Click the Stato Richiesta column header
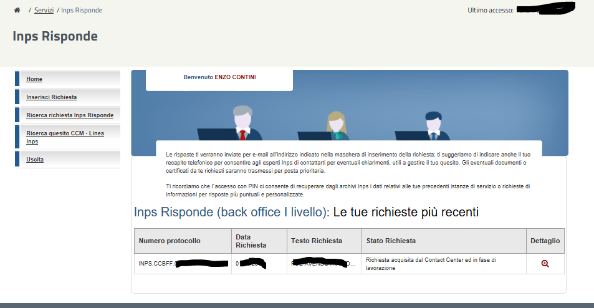The width and height of the screenshot is (594, 308). click(x=391, y=241)
